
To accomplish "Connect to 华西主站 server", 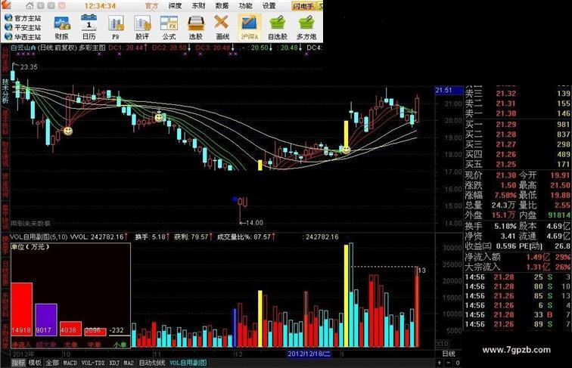I will pyautogui.click(x=23, y=37).
